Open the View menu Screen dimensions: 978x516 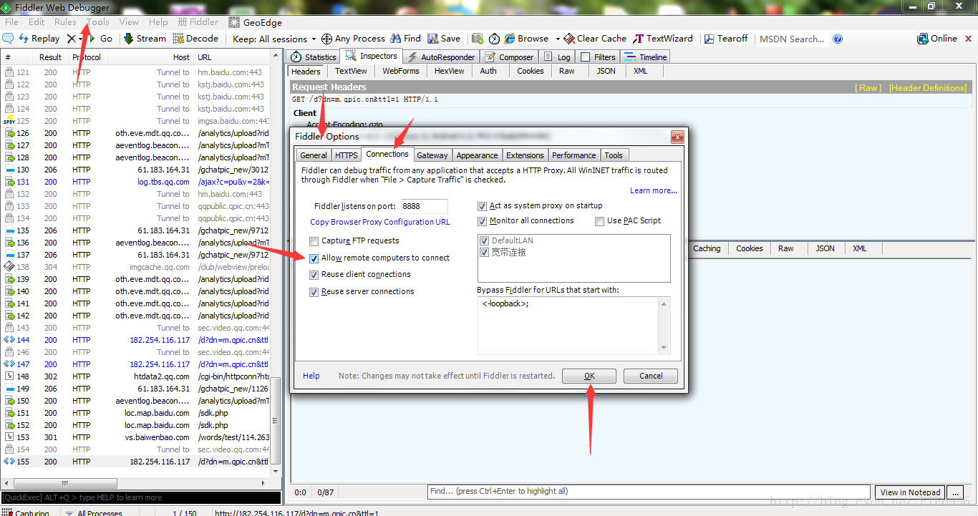click(130, 22)
